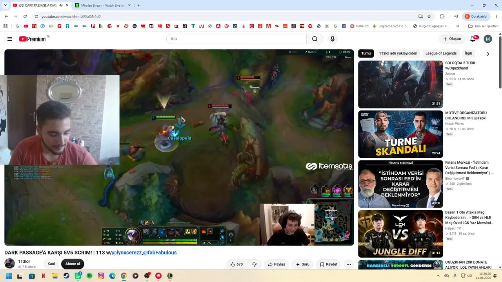Screen dimensions: 502x282
Task: Open Chrome profile Duraklatıldı menu
Action: point(476,16)
